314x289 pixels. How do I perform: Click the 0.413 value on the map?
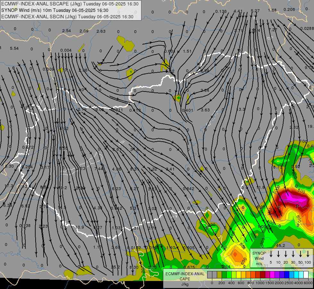point(135,110)
